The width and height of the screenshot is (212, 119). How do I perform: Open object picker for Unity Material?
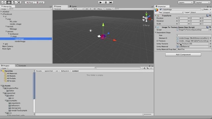[210, 47]
